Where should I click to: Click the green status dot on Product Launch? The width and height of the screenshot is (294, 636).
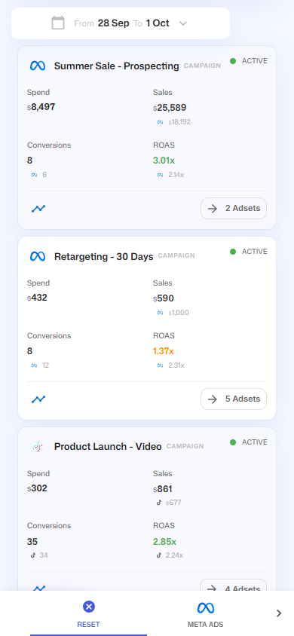click(233, 442)
